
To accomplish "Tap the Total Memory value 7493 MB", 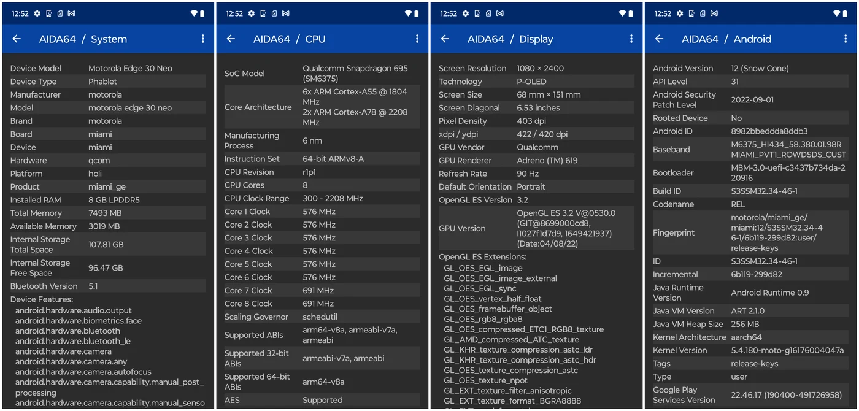I will 105,213.
